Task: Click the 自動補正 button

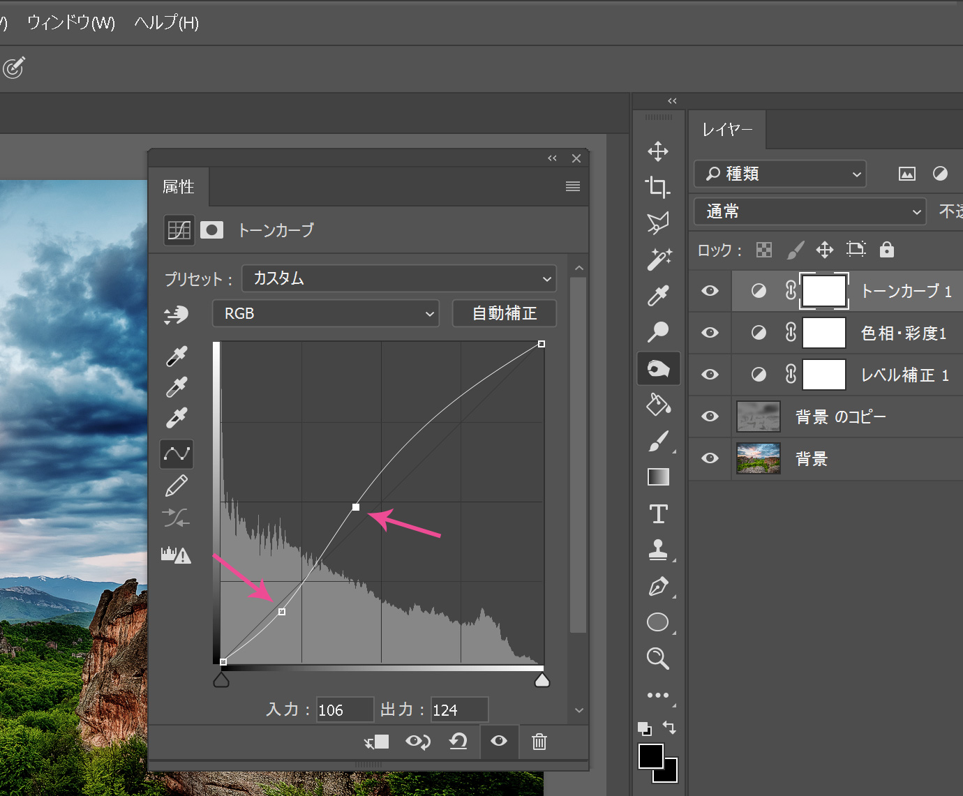Action: pos(504,314)
